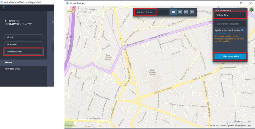Click the coordinate system info icon
The image size is (255, 129).
coord(242,30)
